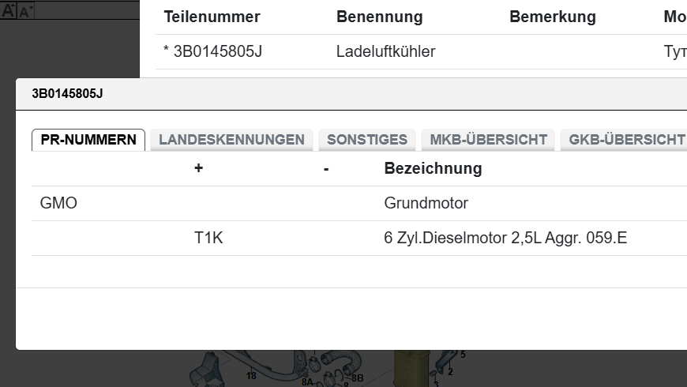687x387 pixels.
Task: Click the Benennung column header
Action: (379, 17)
